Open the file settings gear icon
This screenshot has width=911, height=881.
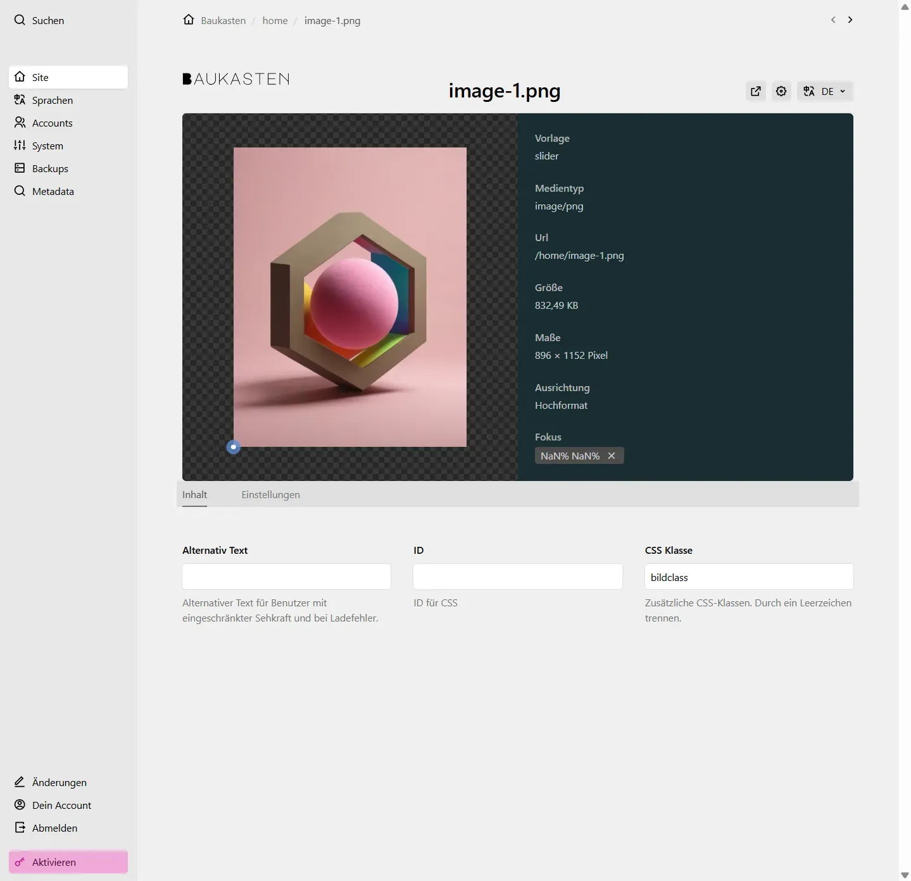tap(781, 91)
